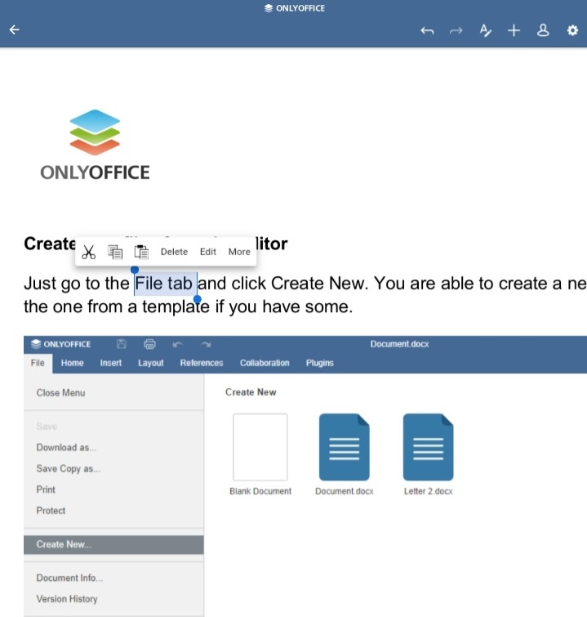Click Protect in the file menu
Image resolution: width=587 pixels, height=617 pixels.
pos(51,511)
